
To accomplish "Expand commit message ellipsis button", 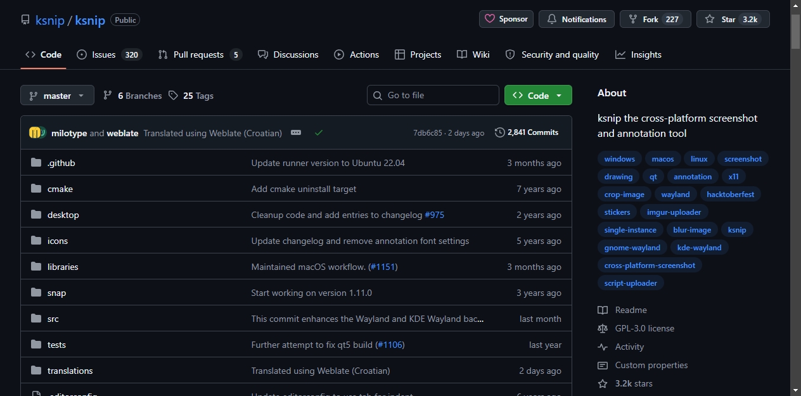I will click(296, 132).
